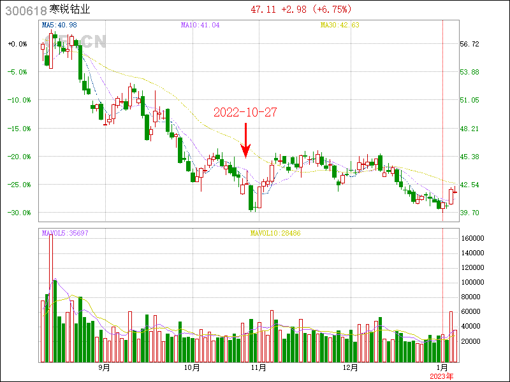
Task: Select the MA10:41.04 indicator label
Action: click(x=200, y=25)
